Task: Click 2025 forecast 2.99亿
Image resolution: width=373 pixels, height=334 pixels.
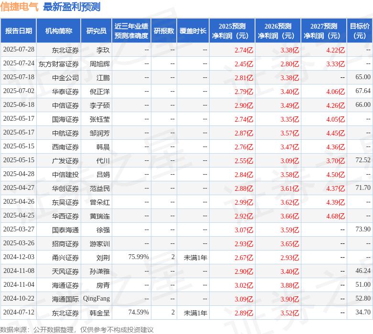Action: pyautogui.click(x=244, y=202)
